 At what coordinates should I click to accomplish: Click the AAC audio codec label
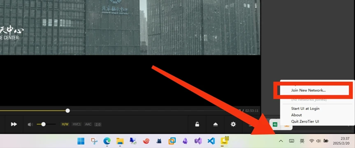coord(88,124)
